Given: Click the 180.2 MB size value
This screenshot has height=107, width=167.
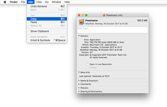Looking at the screenshot, I should (142, 20).
